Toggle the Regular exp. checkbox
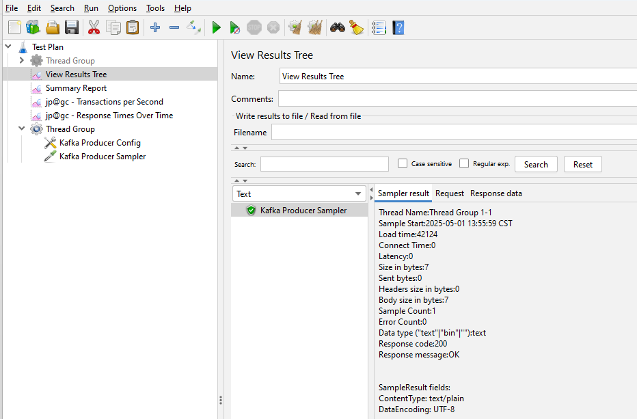This screenshot has height=419, width=637. (x=464, y=164)
